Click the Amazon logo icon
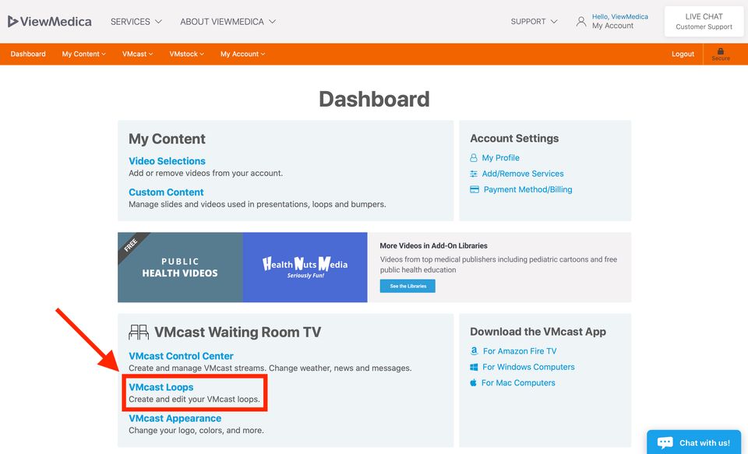This screenshot has width=748, height=454. click(x=475, y=351)
